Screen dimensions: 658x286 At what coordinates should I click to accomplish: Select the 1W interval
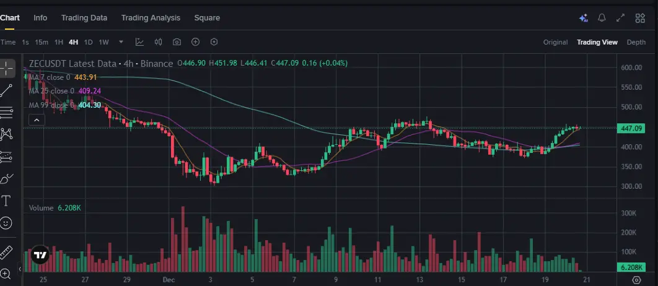pyautogui.click(x=103, y=42)
